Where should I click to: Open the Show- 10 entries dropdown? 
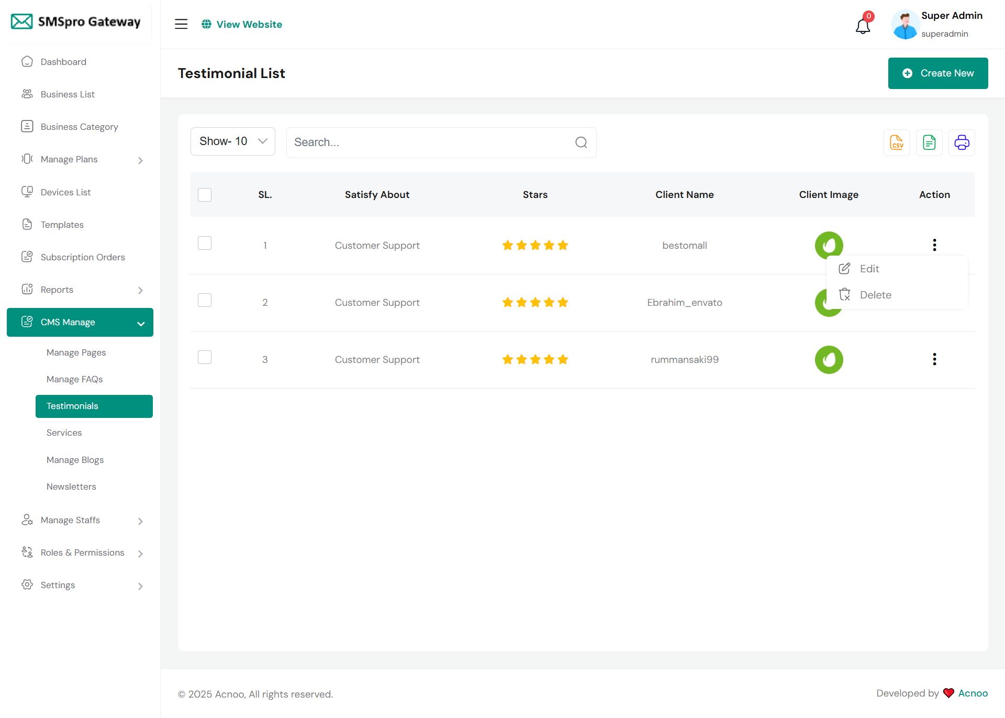point(233,141)
